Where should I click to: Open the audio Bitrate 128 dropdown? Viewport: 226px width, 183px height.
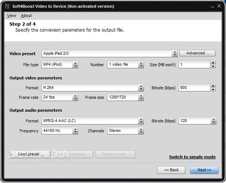click(197, 121)
